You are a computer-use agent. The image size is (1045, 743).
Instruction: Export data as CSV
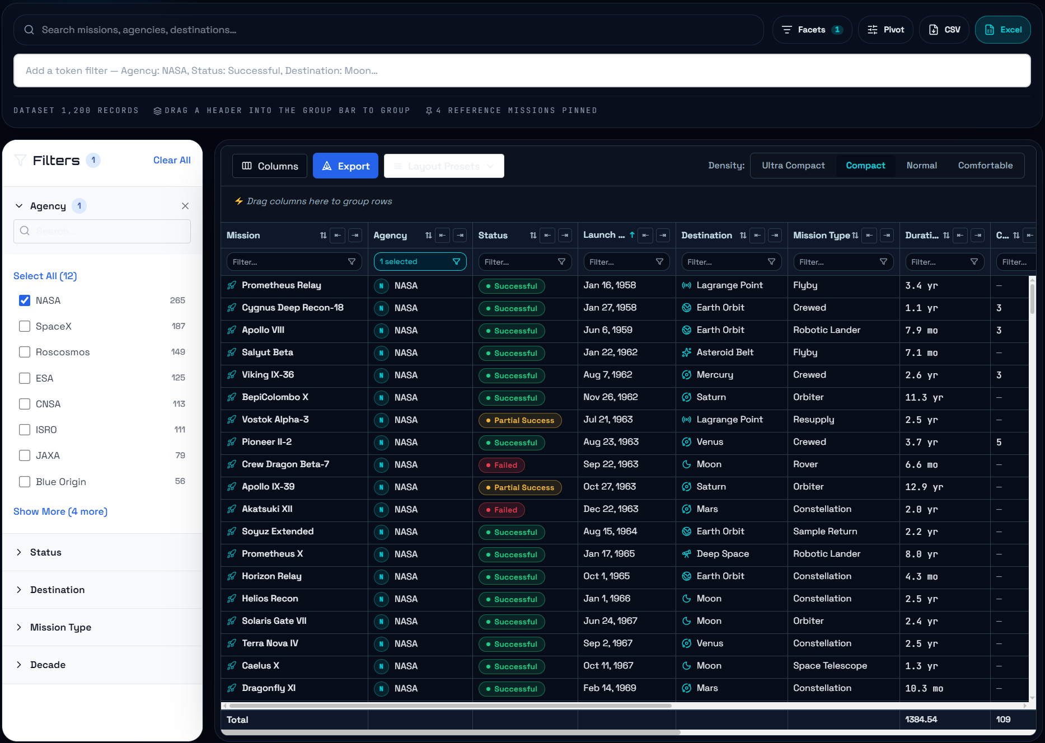pyautogui.click(x=944, y=30)
